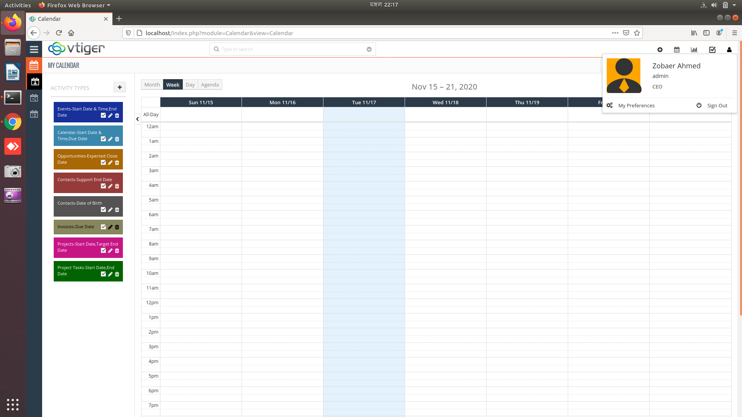Toggle the Projects-Start Date visibility checkbox
This screenshot has width=742, height=417.
click(x=103, y=251)
